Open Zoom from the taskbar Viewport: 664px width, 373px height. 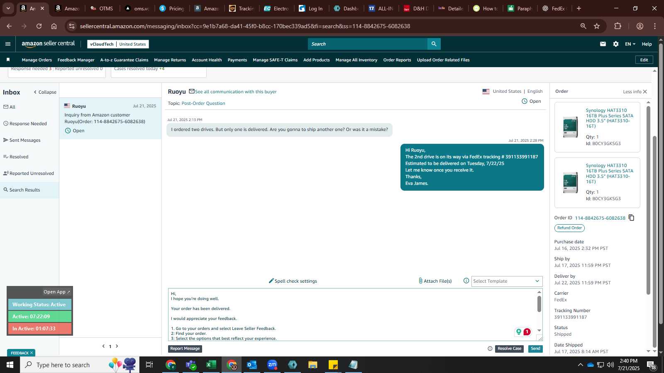(272, 365)
